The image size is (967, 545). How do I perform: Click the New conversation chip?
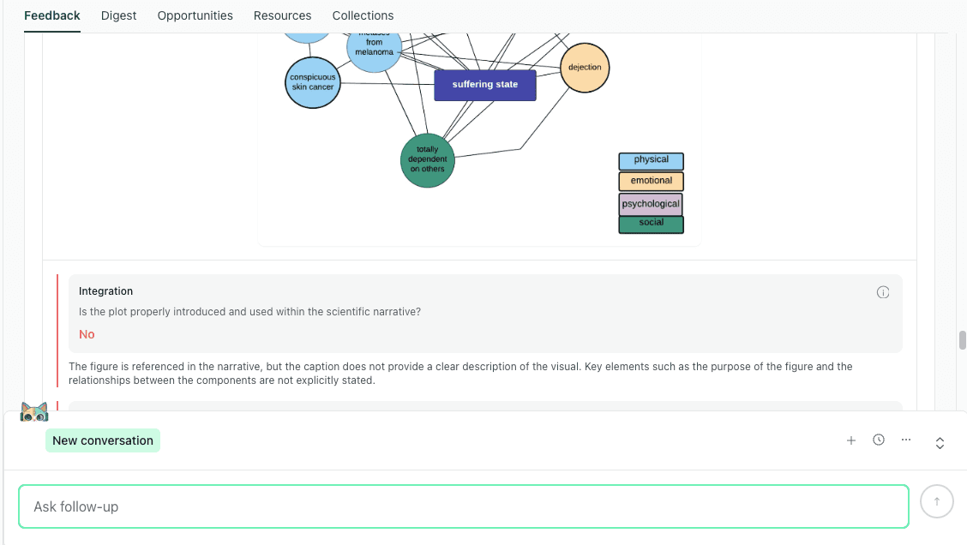102,440
